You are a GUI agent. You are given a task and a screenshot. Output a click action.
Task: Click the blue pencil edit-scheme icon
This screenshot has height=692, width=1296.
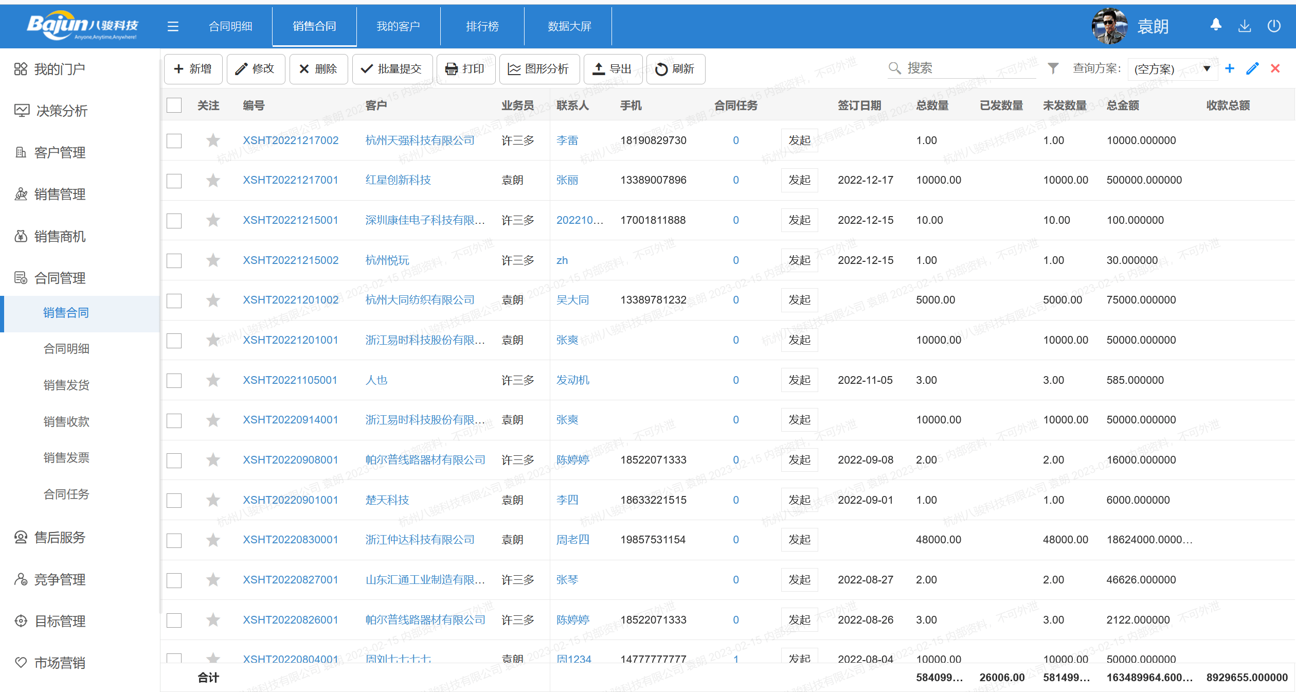click(x=1252, y=68)
